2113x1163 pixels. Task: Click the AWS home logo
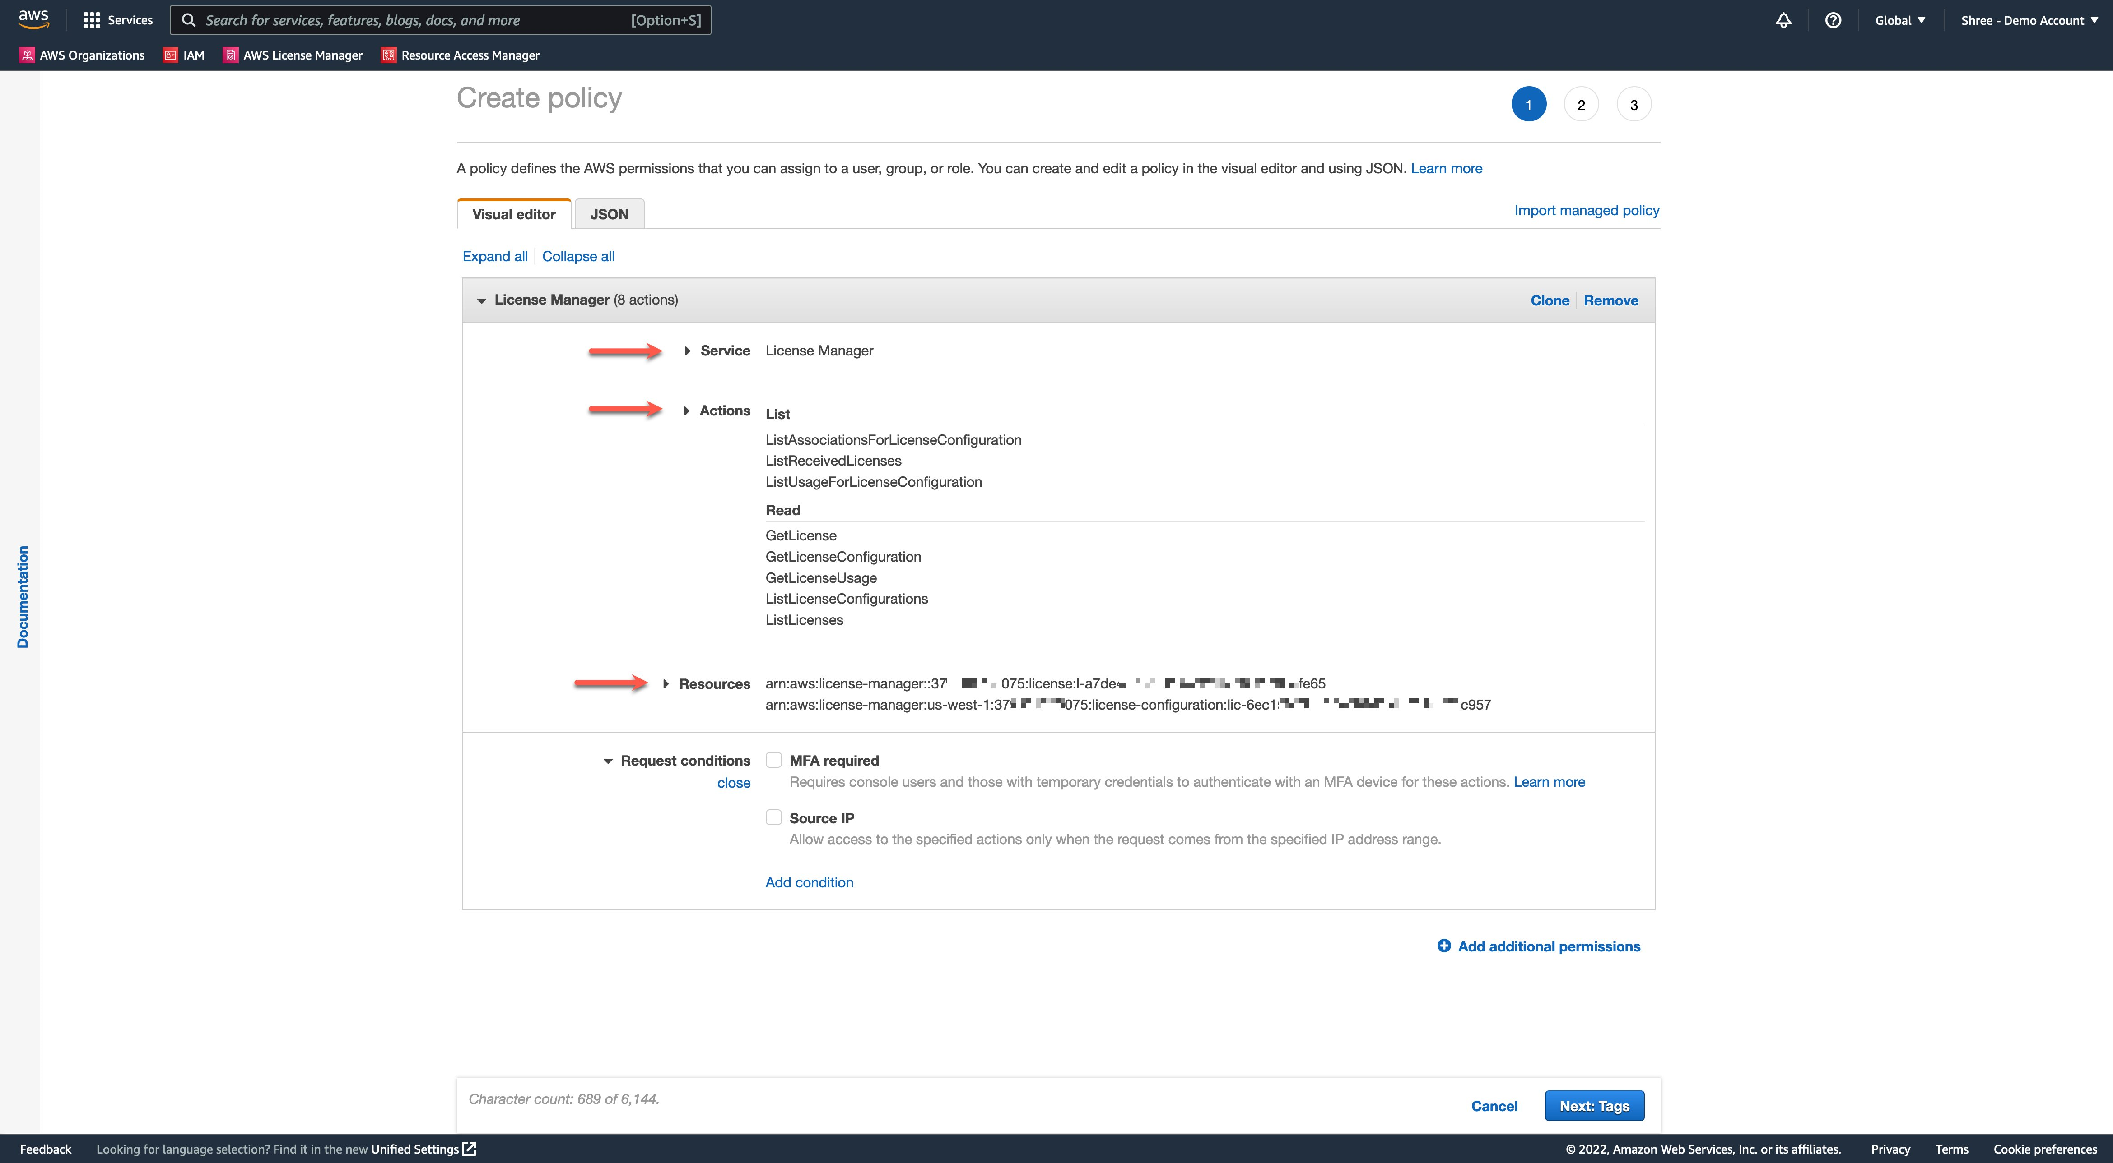click(x=33, y=19)
